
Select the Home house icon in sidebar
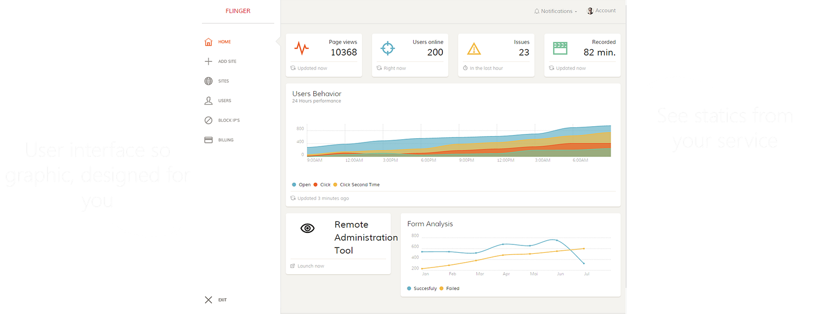(x=208, y=42)
